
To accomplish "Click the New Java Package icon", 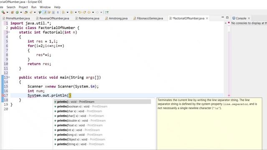I will click(12, 12).
